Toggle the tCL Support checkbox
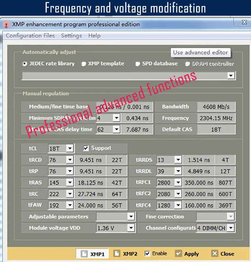The width and height of the screenshot is (251, 262). pyautogui.click(x=86, y=148)
